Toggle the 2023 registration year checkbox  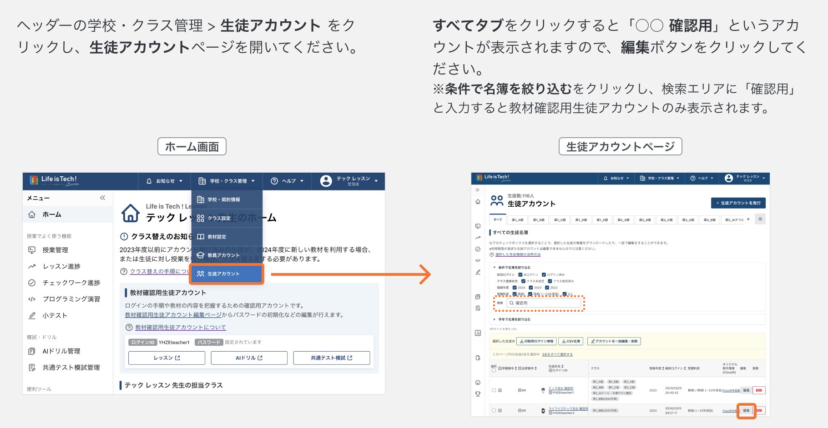pyautogui.click(x=531, y=287)
